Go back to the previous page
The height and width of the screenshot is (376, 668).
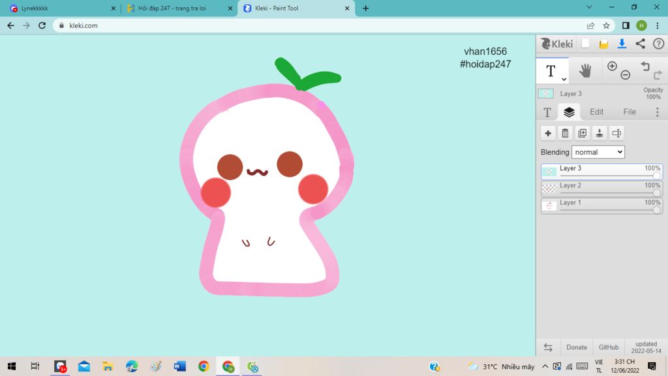10,25
